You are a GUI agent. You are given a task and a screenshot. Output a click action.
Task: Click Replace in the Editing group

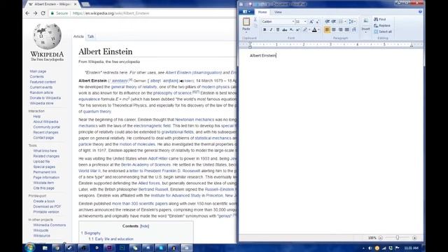coord(382,25)
